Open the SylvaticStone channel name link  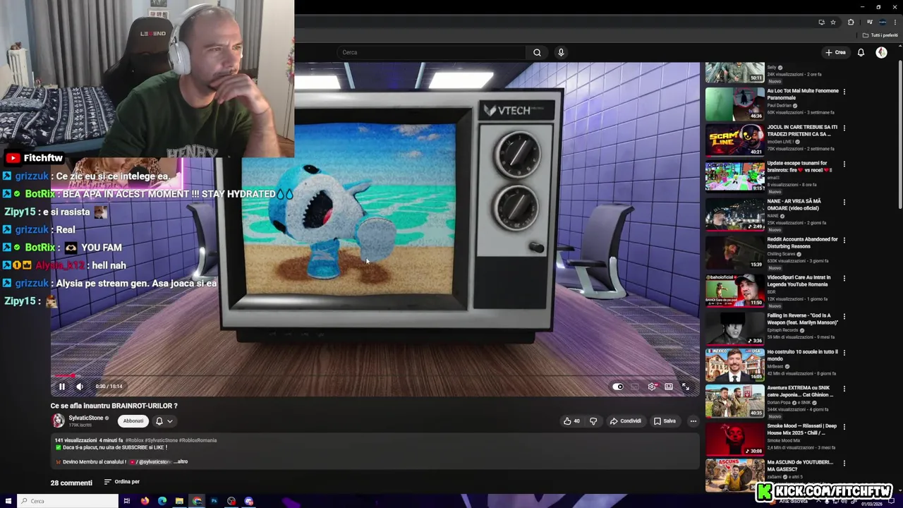(x=86, y=418)
